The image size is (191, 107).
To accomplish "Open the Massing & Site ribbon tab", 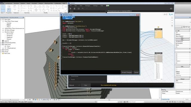I will (x=49, y=3).
